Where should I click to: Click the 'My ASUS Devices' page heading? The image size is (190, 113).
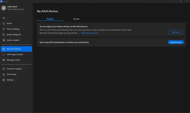tap(47, 11)
